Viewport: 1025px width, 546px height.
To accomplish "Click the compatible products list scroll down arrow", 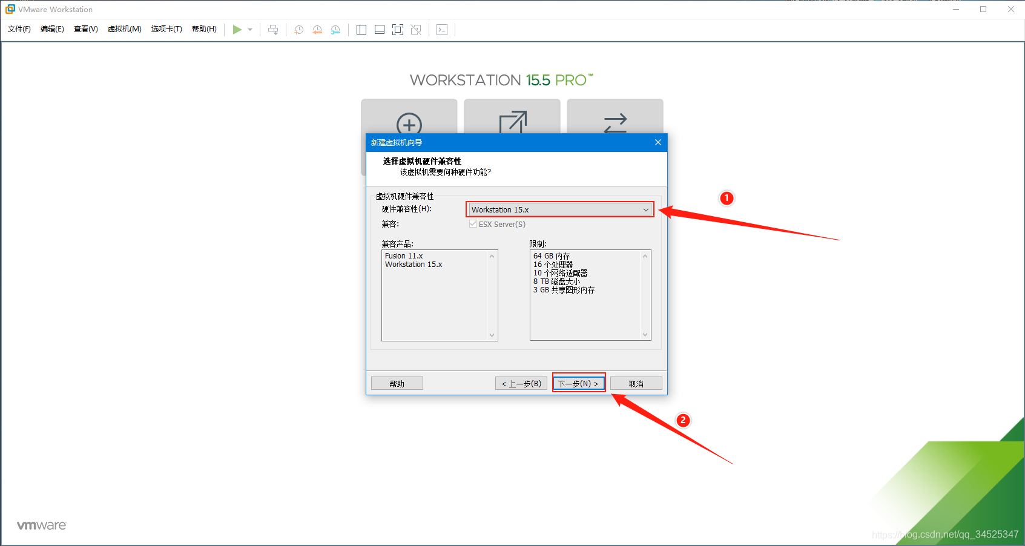I will 492,335.
